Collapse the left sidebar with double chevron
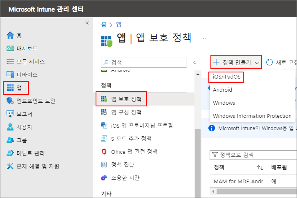This screenshot has height=198, width=297. click(x=87, y=23)
